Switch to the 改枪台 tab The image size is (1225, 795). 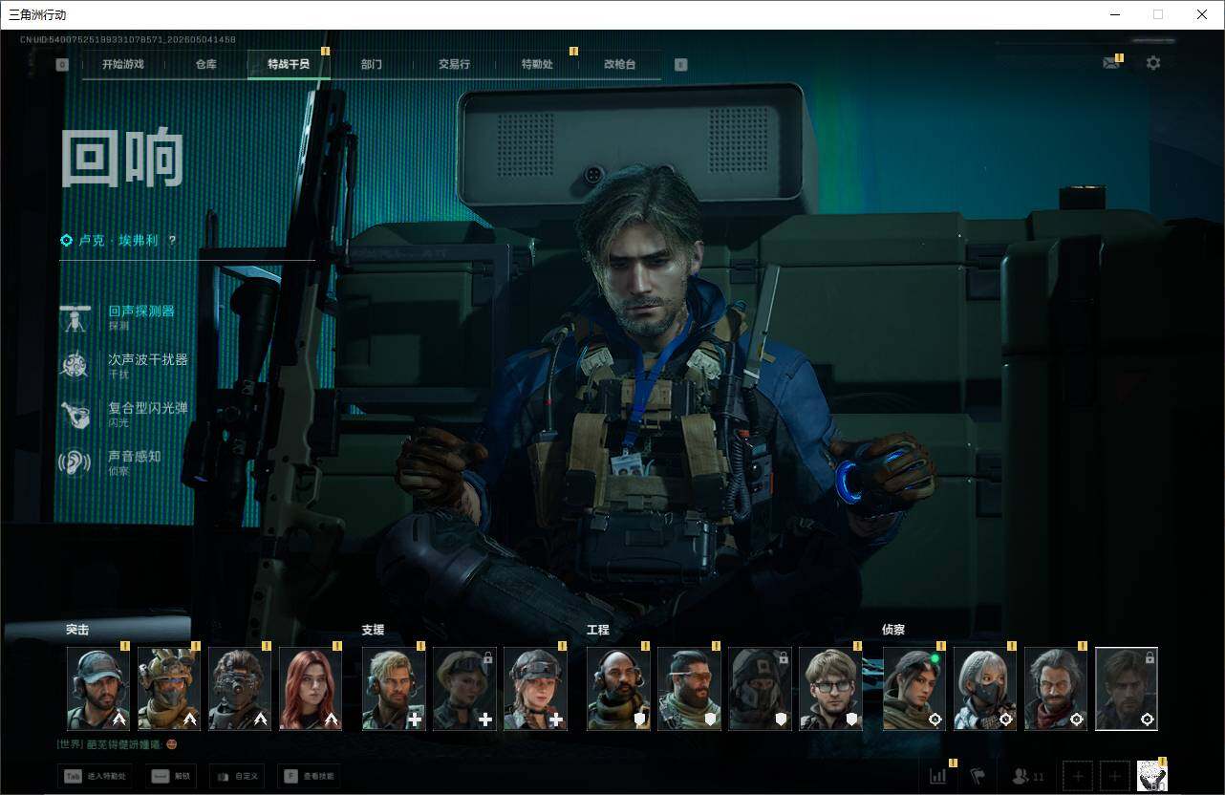click(619, 64)
